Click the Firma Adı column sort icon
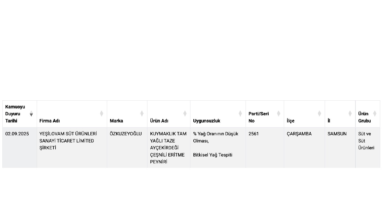 tap(101, 113)
